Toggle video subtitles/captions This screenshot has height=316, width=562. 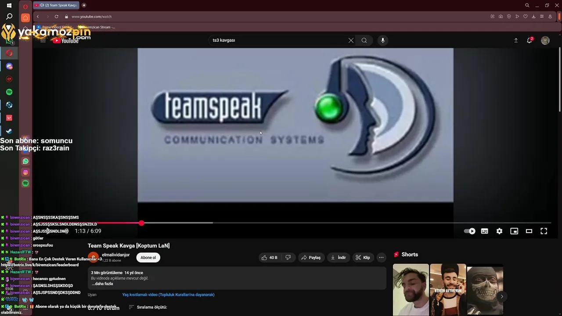pos(485,231)
